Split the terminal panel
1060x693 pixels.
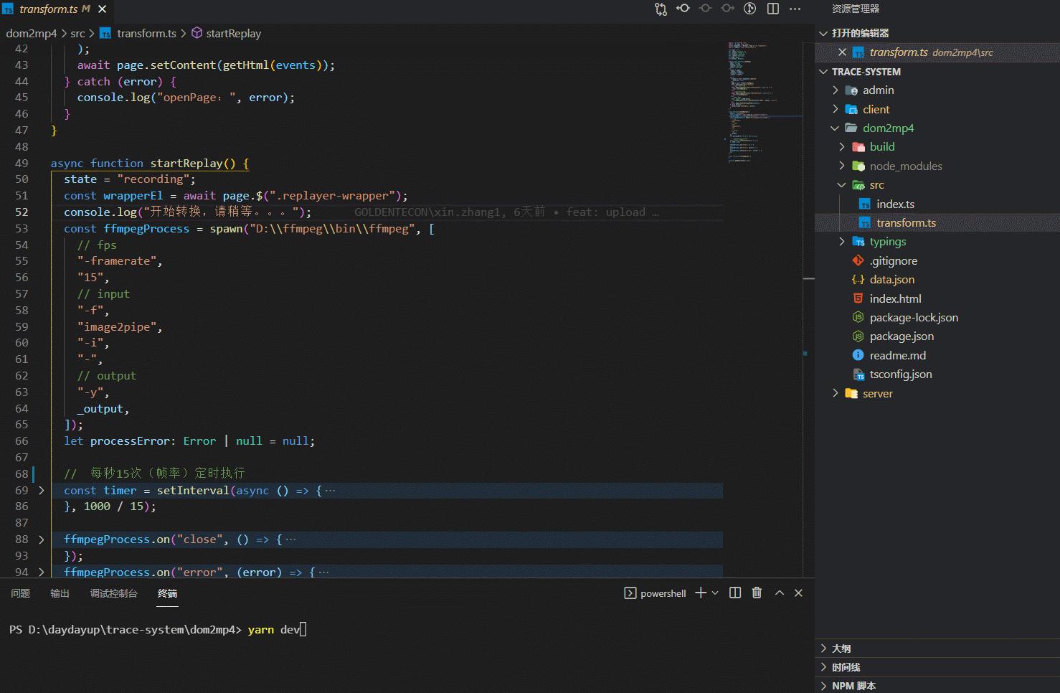tap(735, 593)
